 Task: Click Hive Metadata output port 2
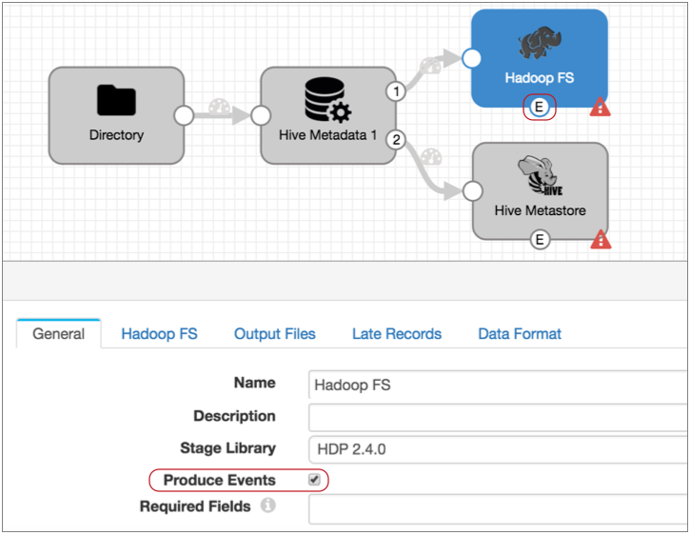[396, 140]
